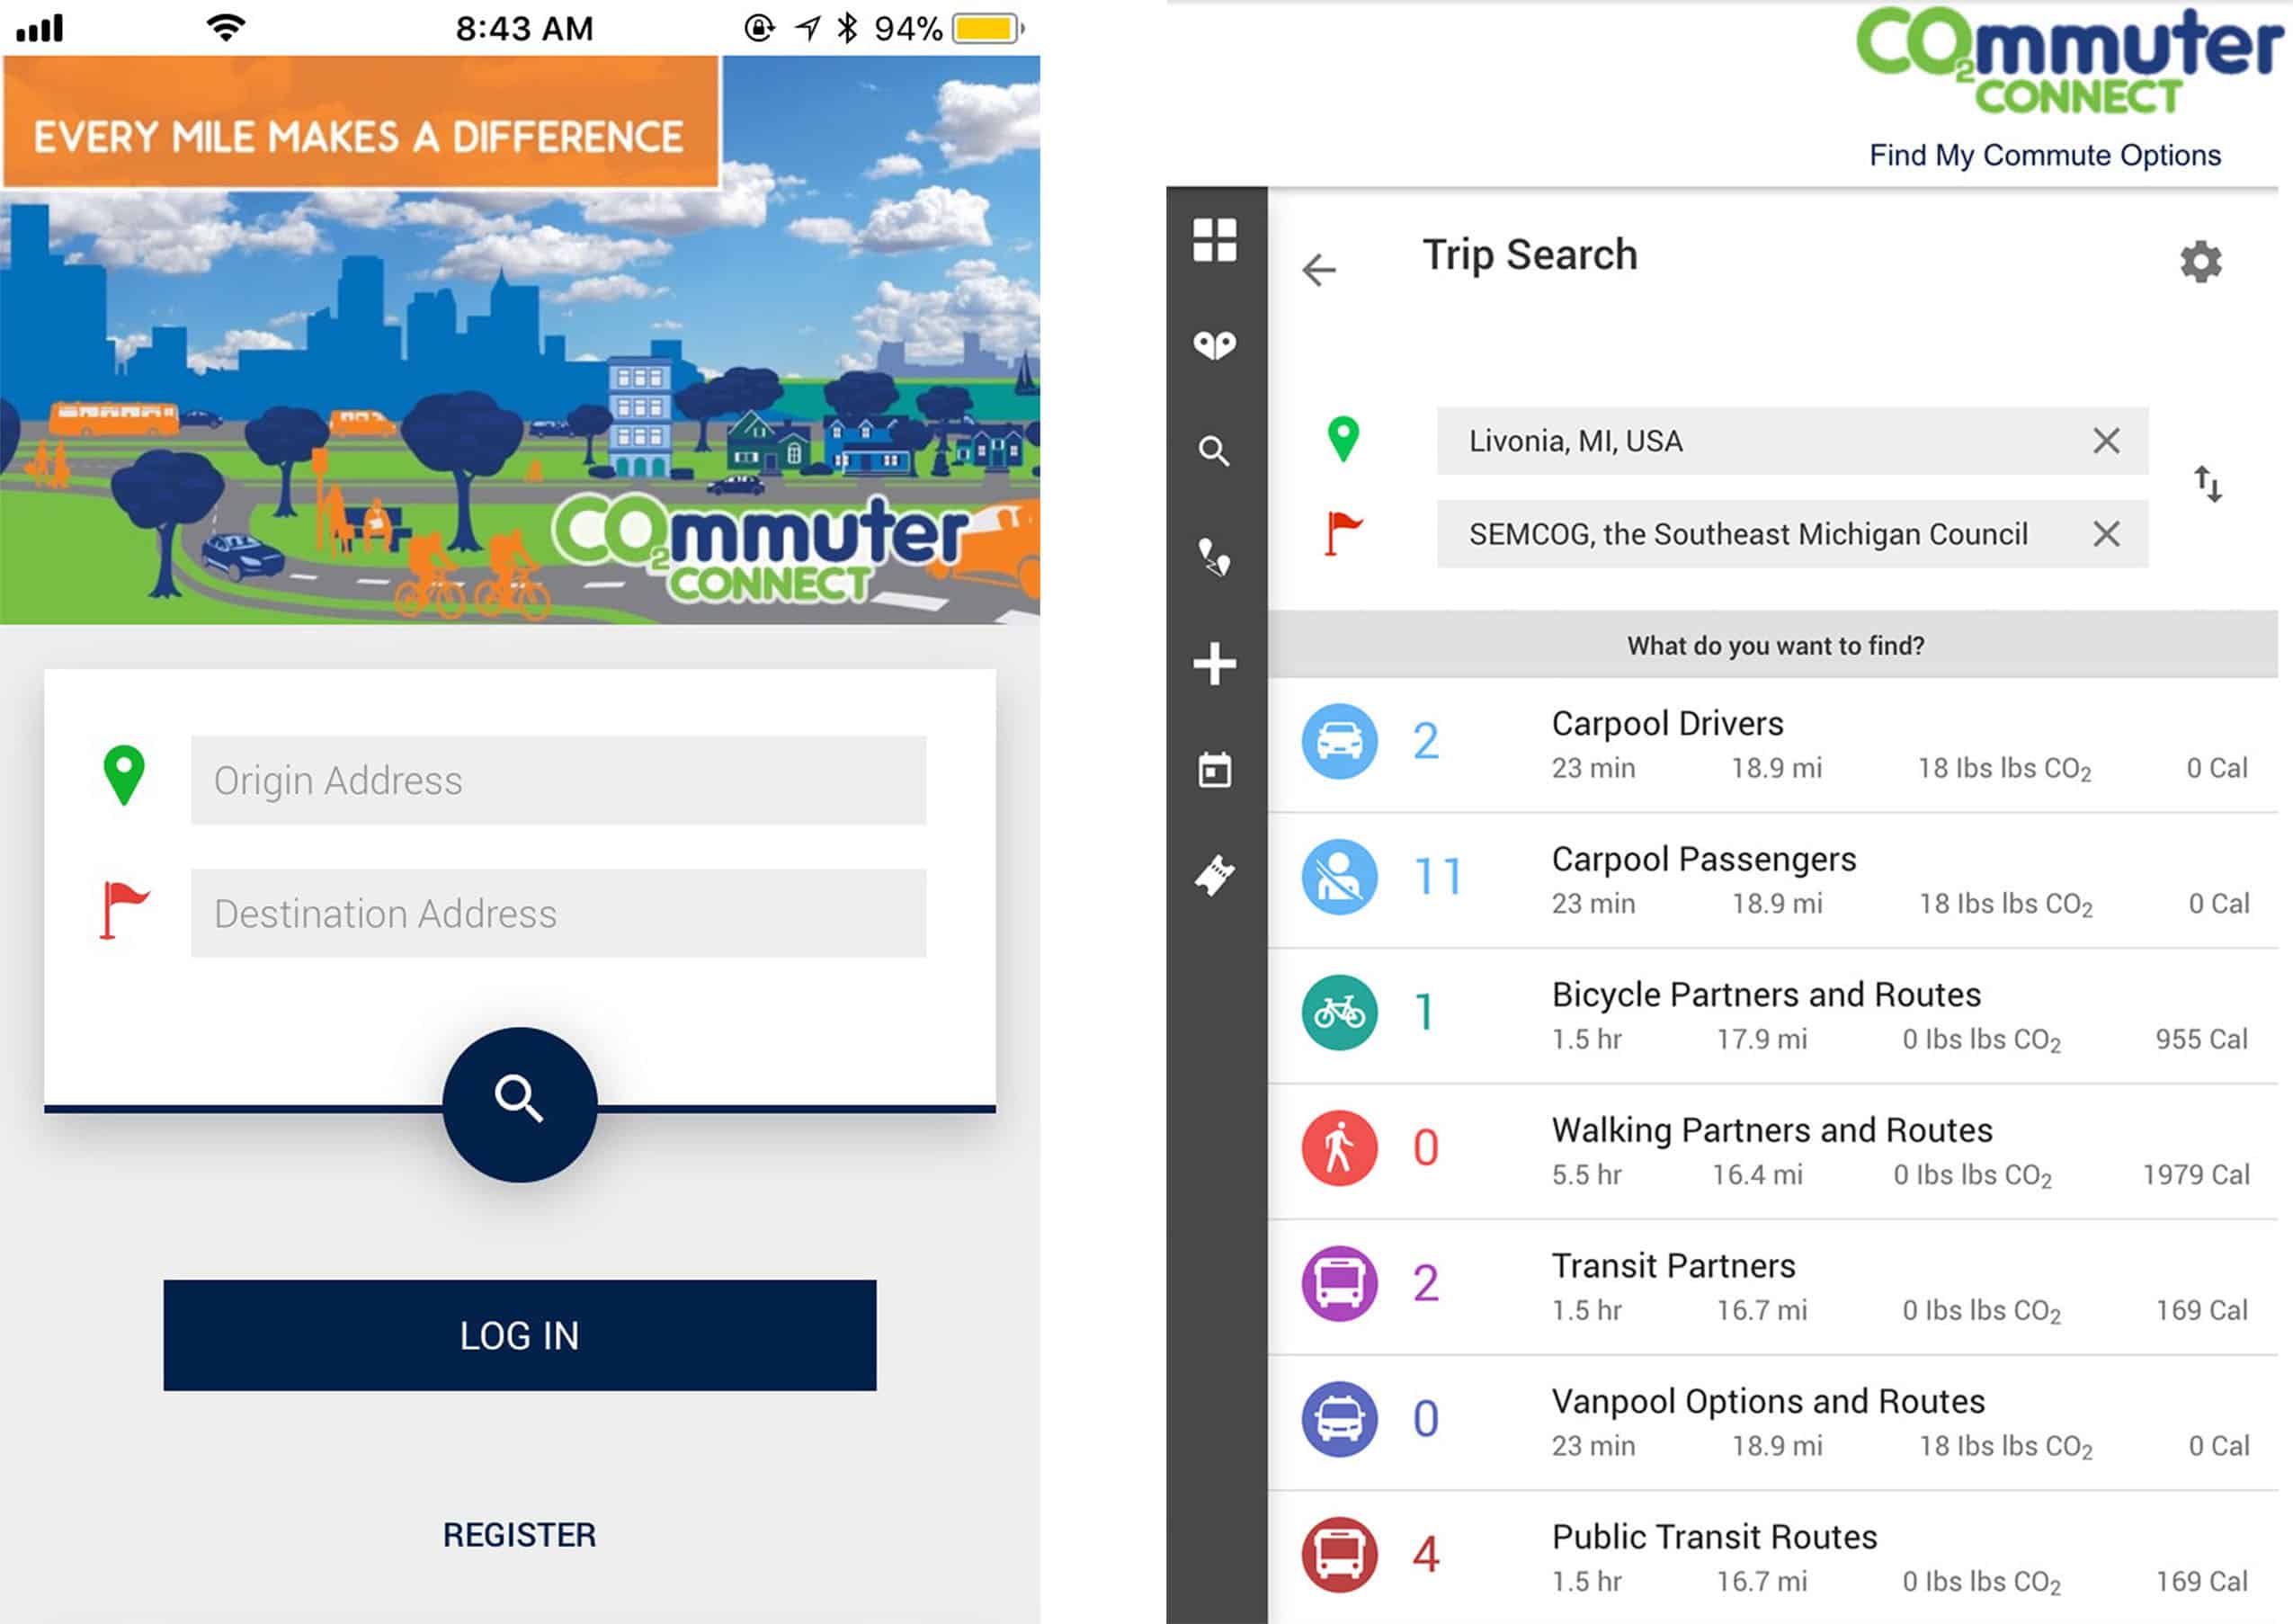
Task: Tap the REGISTER link
Action: [x=519, y=1534]
